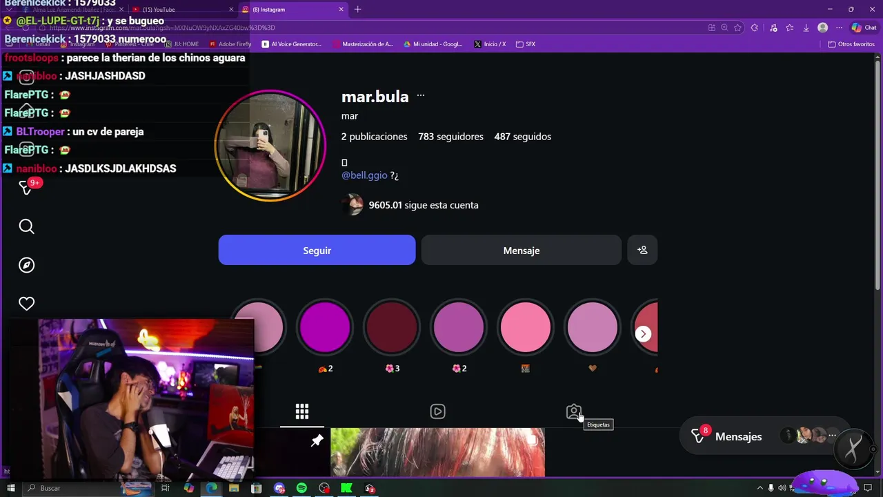Viewport: 883px width, 497px height.
Task: Open Instagram search in the sidebar
Action: (26, 226)
